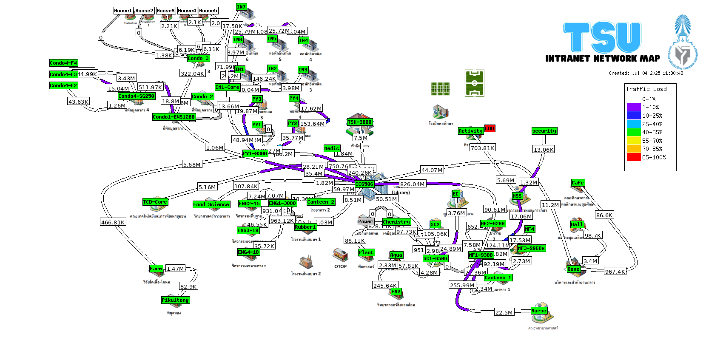Open the Nurse building icon
Image resolution: width=723 pixels, height=340 pixels.
543,313
